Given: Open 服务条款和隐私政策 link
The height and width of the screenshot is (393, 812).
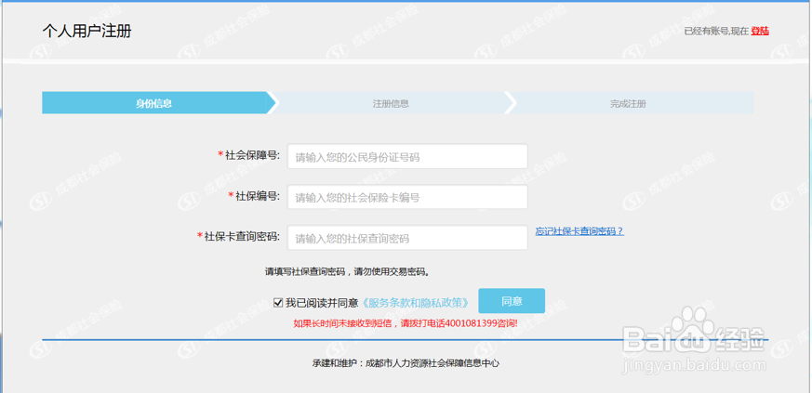Looking at the screenshot, I should 416,303.
